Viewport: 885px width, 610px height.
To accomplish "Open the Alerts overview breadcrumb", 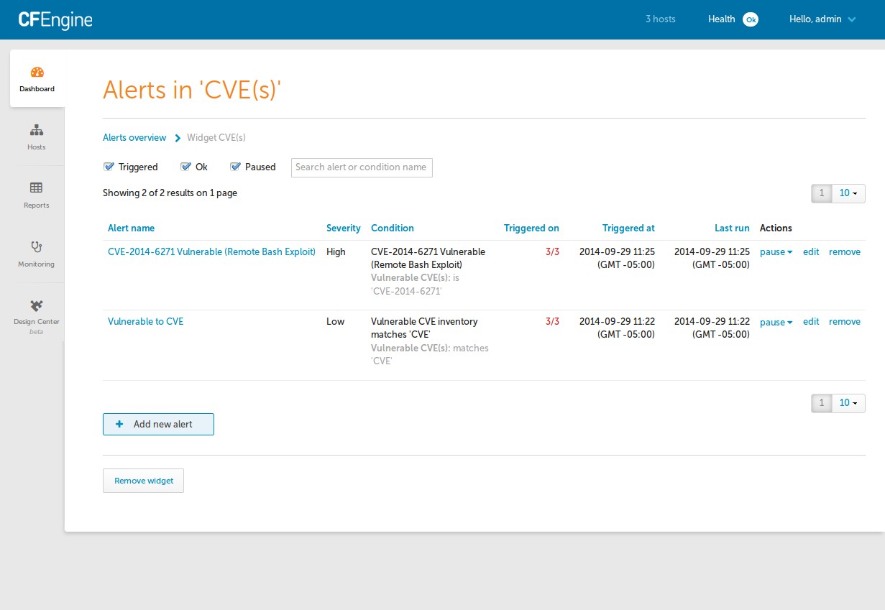I will [134, 137].
